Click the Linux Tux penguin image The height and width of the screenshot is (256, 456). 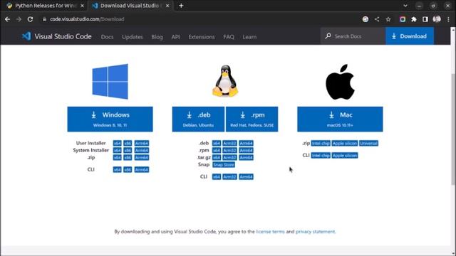point(225,81)
